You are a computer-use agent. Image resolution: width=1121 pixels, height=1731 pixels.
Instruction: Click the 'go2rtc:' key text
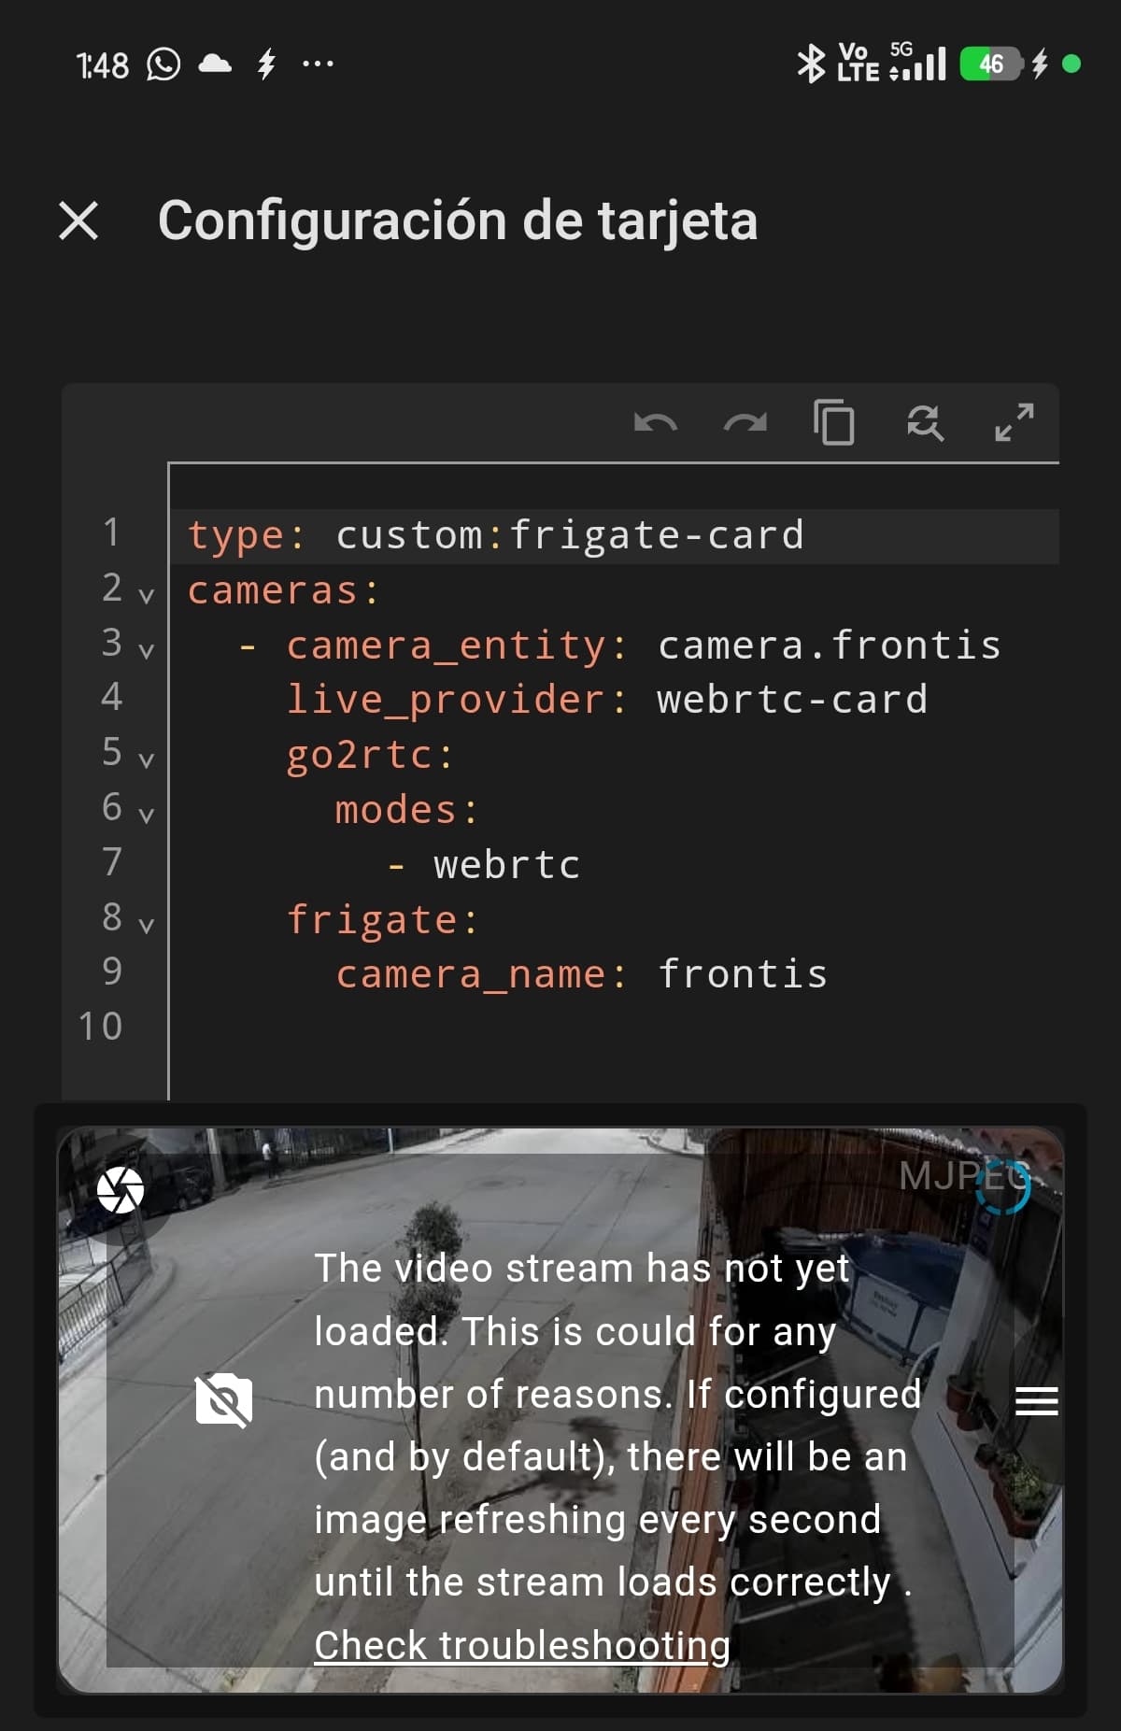pyautogui.click(x=370, y=755)
